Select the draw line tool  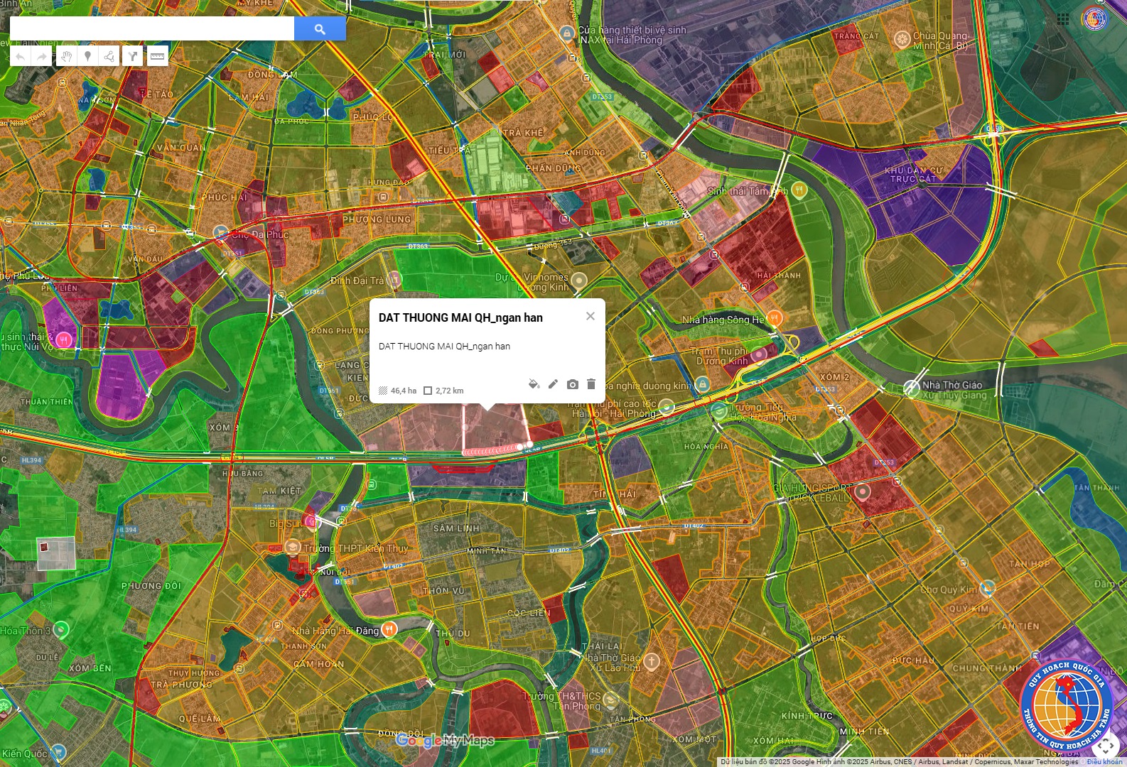(109, 57)
